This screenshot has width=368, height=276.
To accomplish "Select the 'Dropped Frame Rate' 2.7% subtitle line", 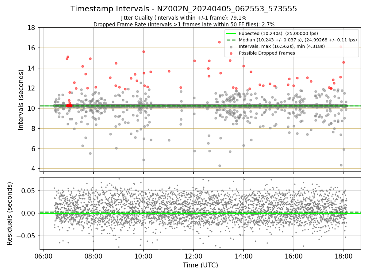I will [x=184, y=24].
